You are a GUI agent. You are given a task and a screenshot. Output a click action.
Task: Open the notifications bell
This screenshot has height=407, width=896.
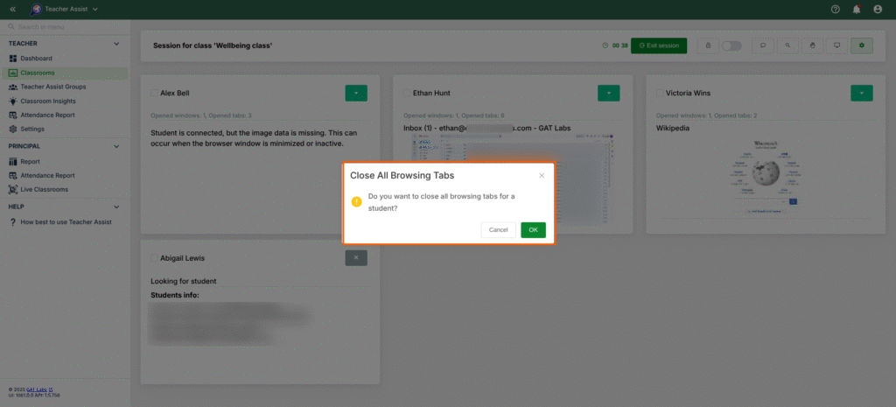pos(857,9)
